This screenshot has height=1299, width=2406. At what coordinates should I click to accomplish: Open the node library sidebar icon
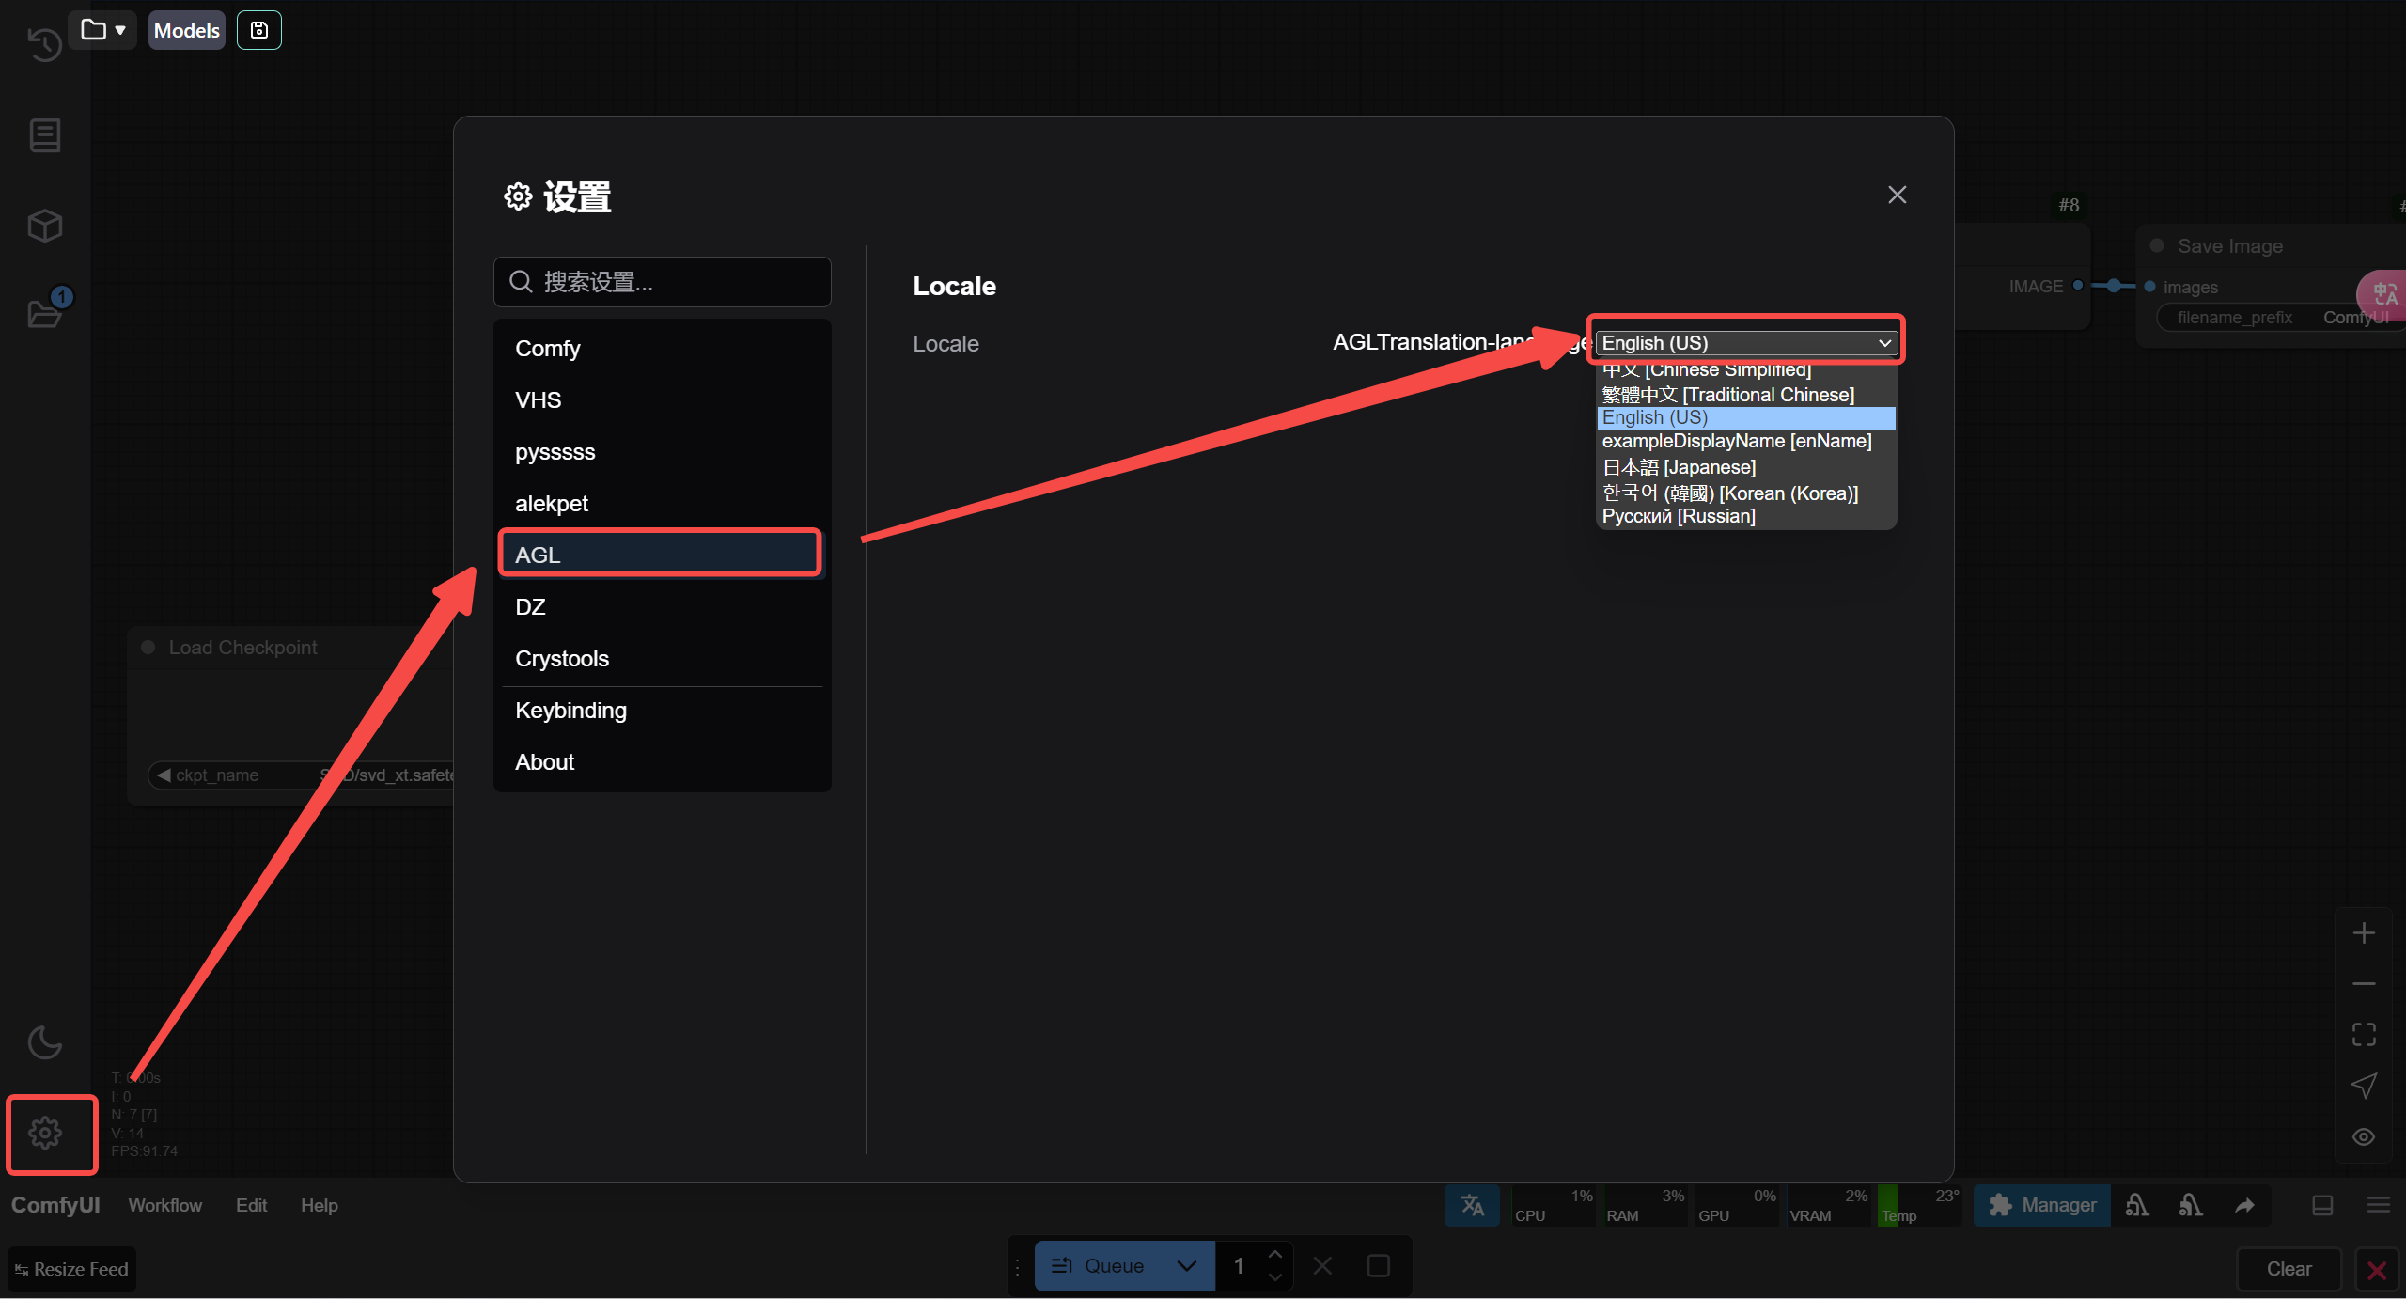click(44, 135)
